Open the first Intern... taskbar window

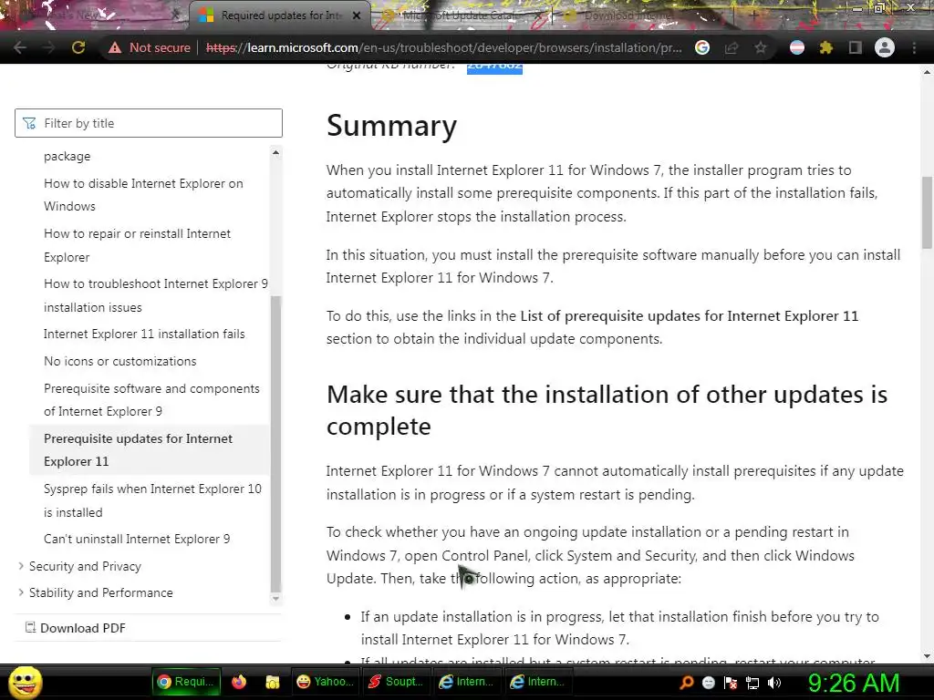pos(466,682)
